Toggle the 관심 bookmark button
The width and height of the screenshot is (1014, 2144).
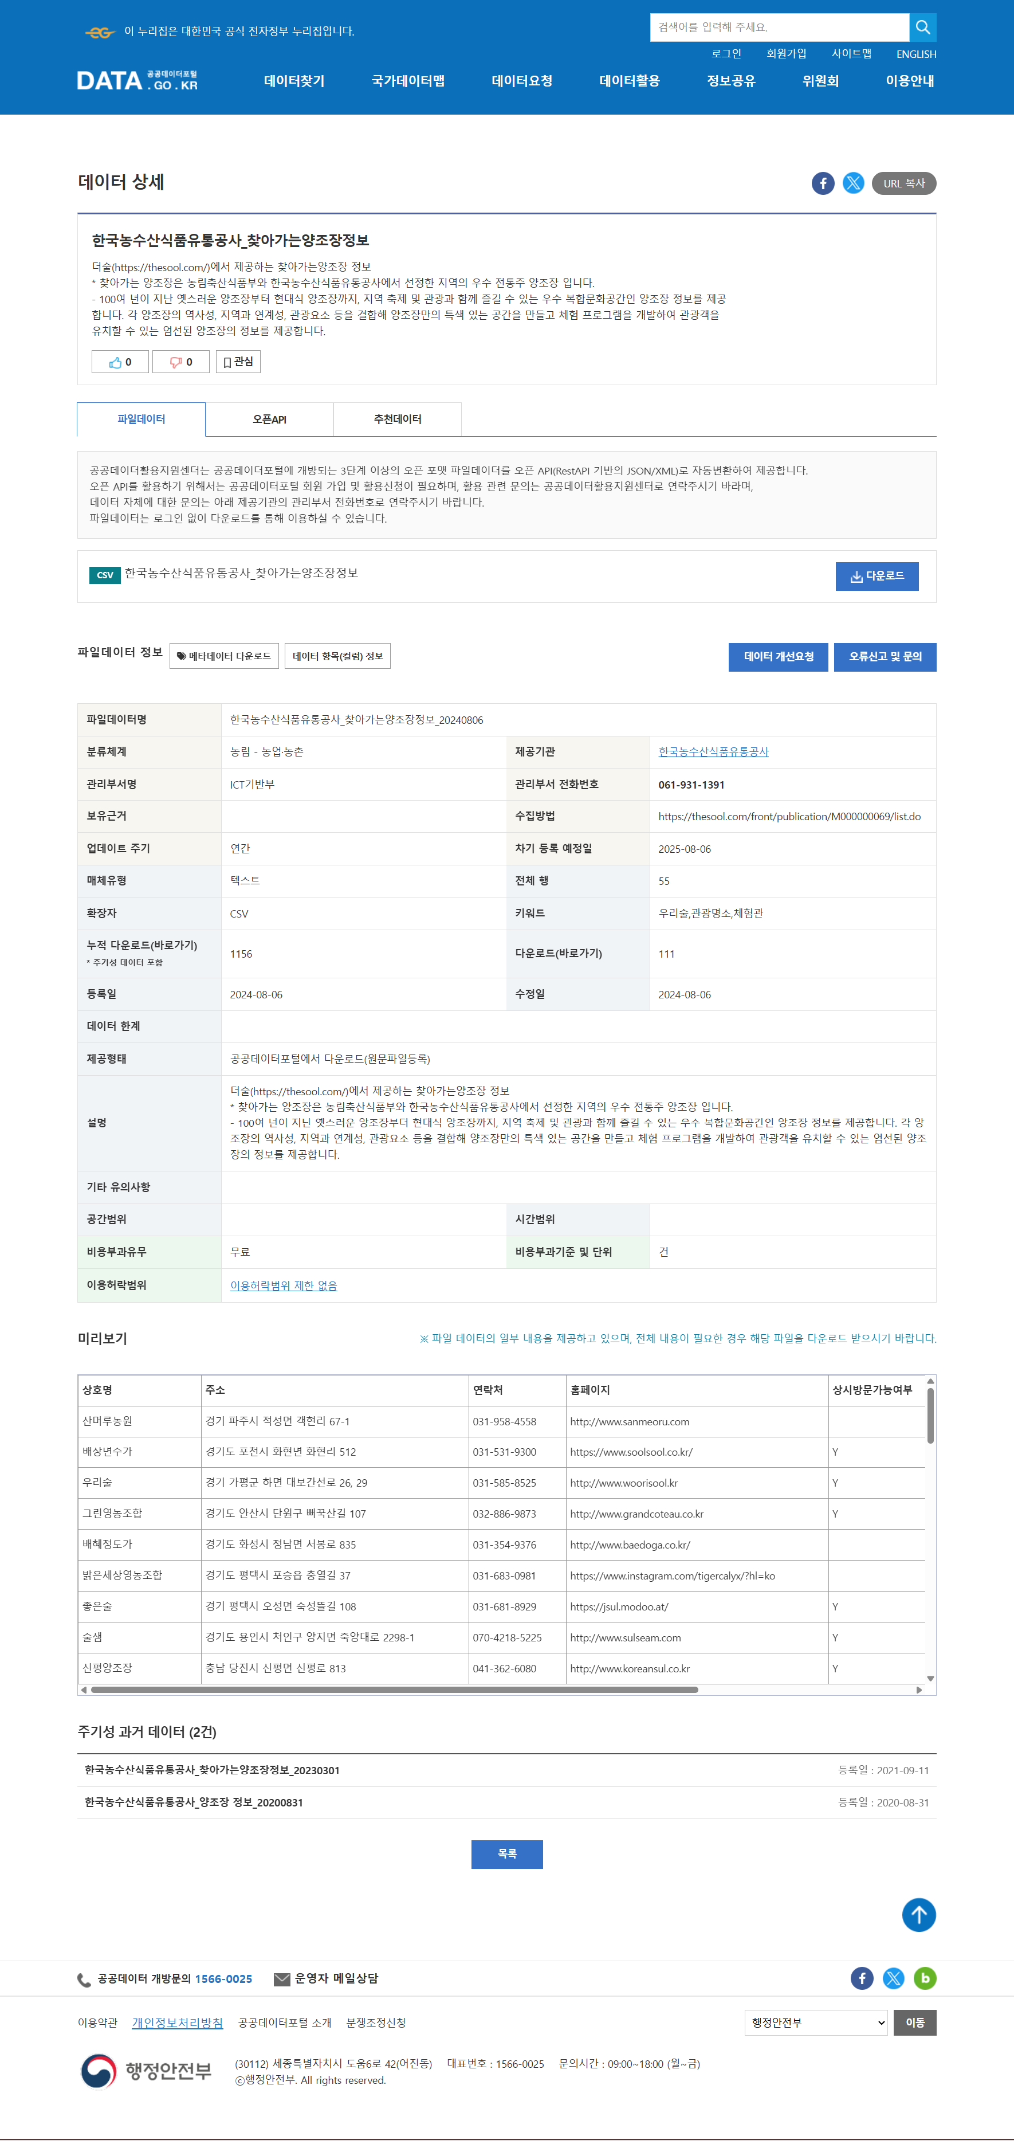point(238,362)
